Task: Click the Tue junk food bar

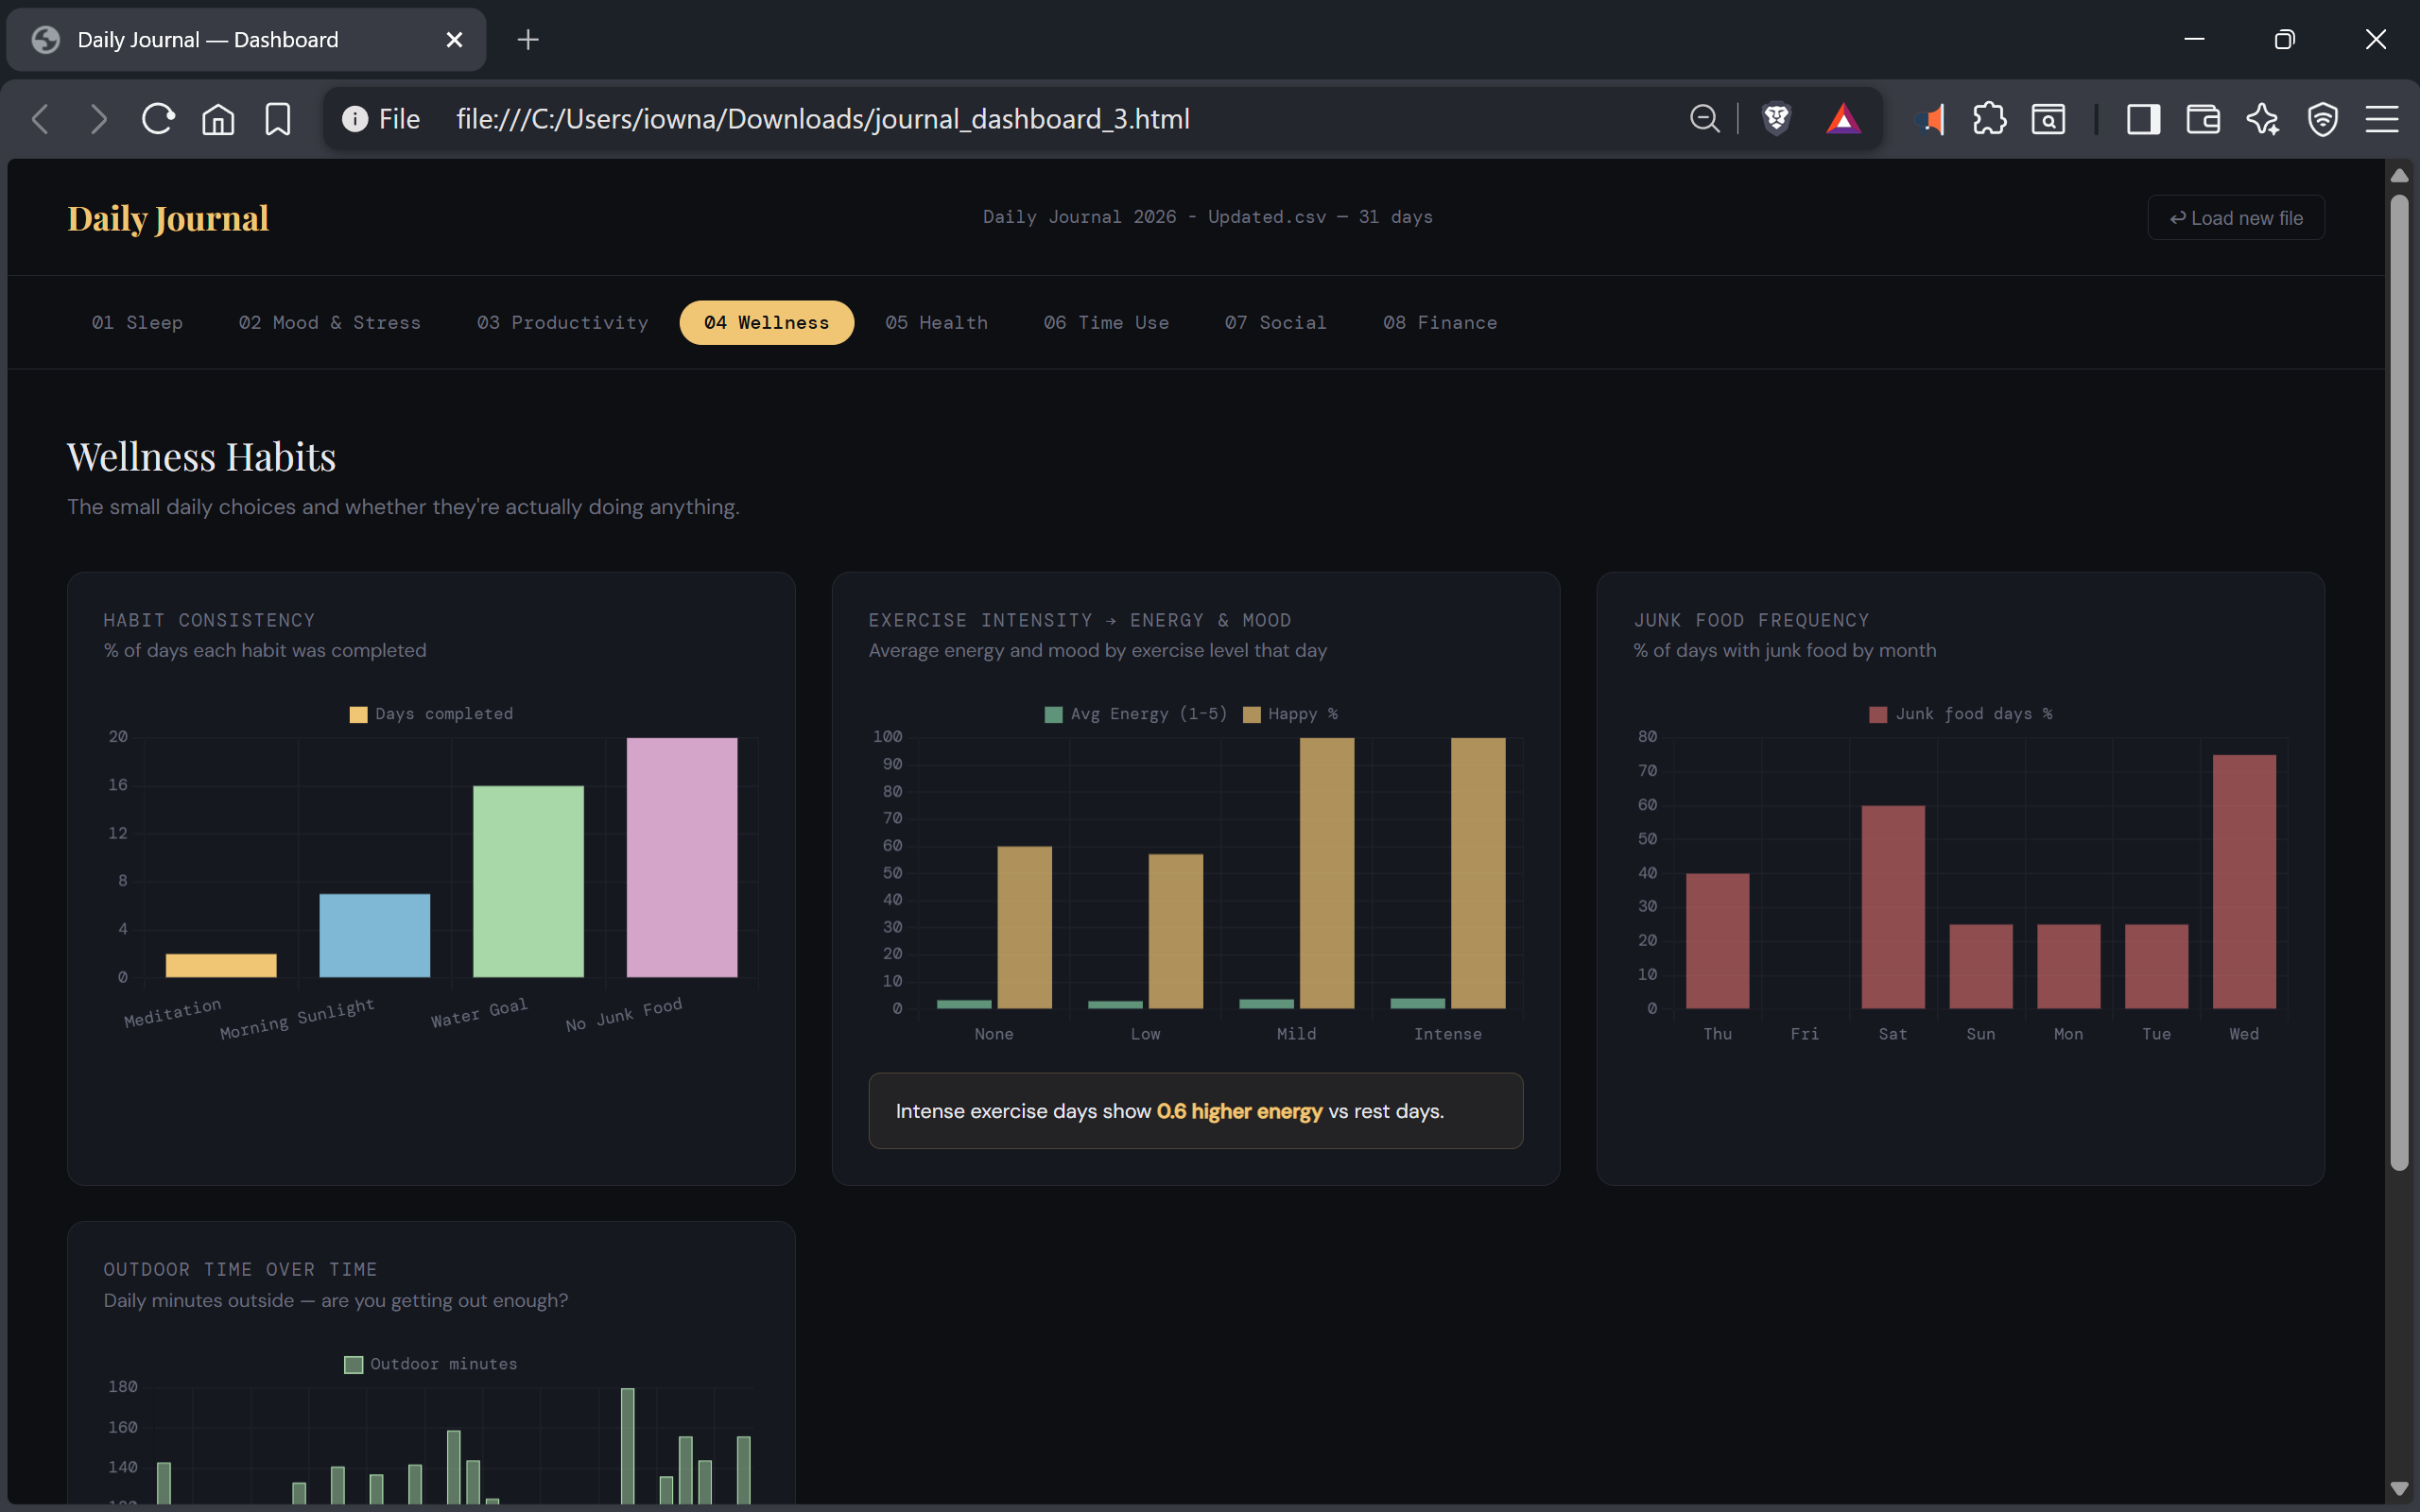Action: (2156, 966)
